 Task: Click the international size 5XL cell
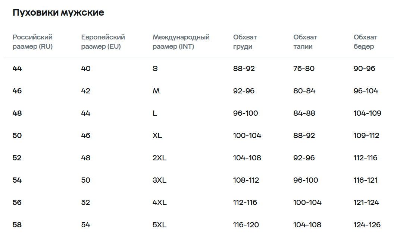[x=159, y=225]
